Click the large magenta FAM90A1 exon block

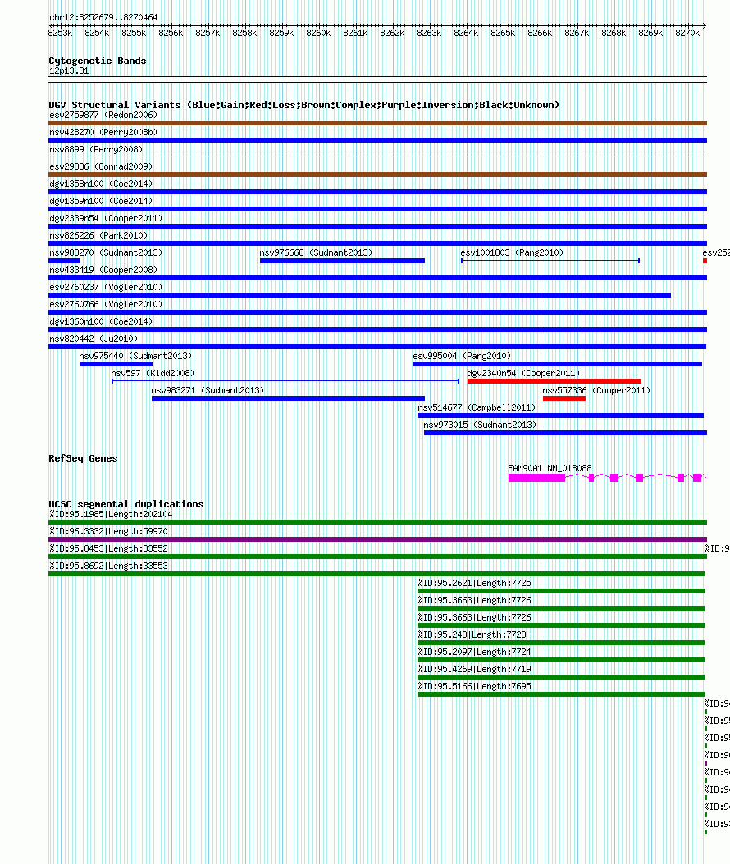[x=536, y=478]
